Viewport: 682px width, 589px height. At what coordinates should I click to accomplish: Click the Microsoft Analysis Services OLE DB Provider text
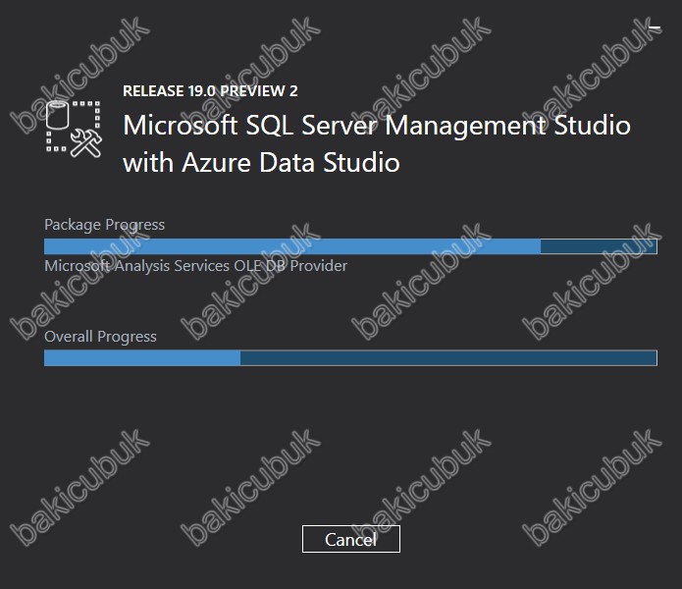pos(195,266)
